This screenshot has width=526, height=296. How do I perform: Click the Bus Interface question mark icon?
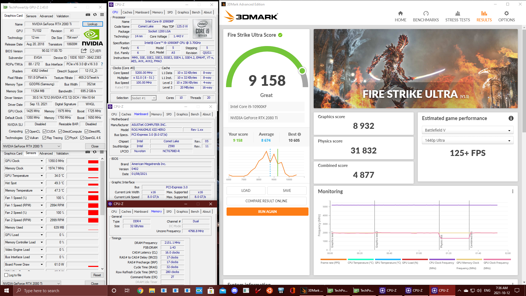click(102, 64)
